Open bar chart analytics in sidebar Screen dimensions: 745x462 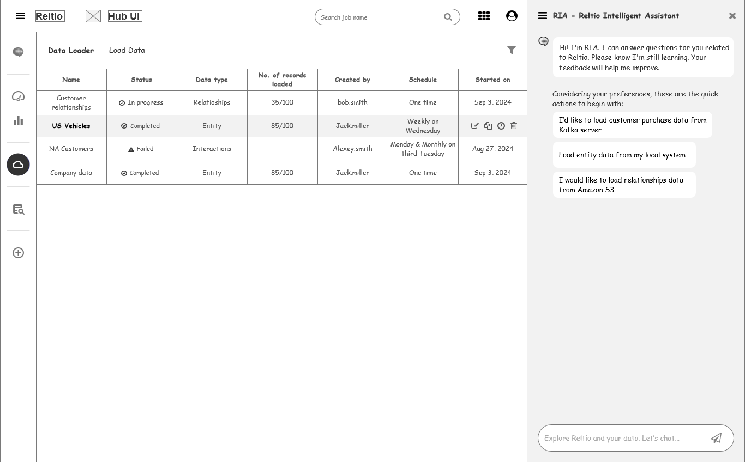[x=19, y=120]
